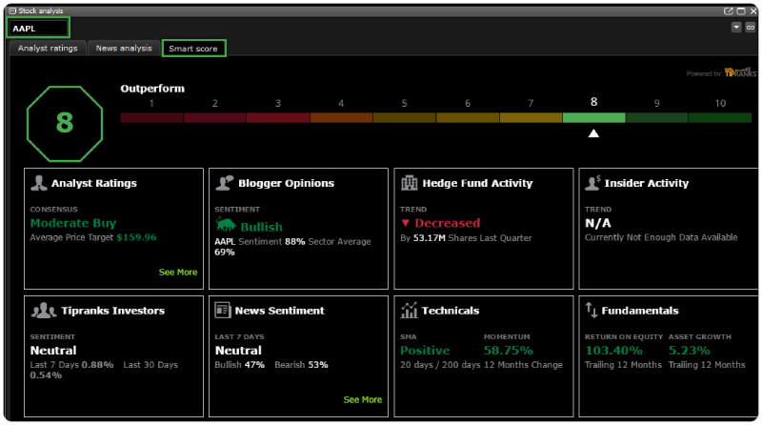Click the Tipranks Investors group icon
The height and width of the screenshot is (425, 762).
pyautogui.click(x=44, y=311)
